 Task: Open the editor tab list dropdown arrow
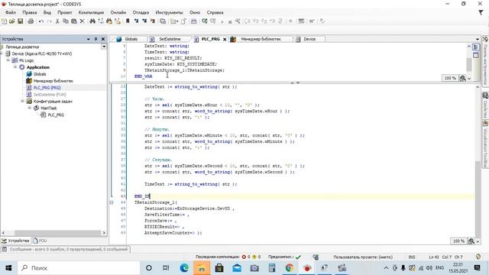477,39
